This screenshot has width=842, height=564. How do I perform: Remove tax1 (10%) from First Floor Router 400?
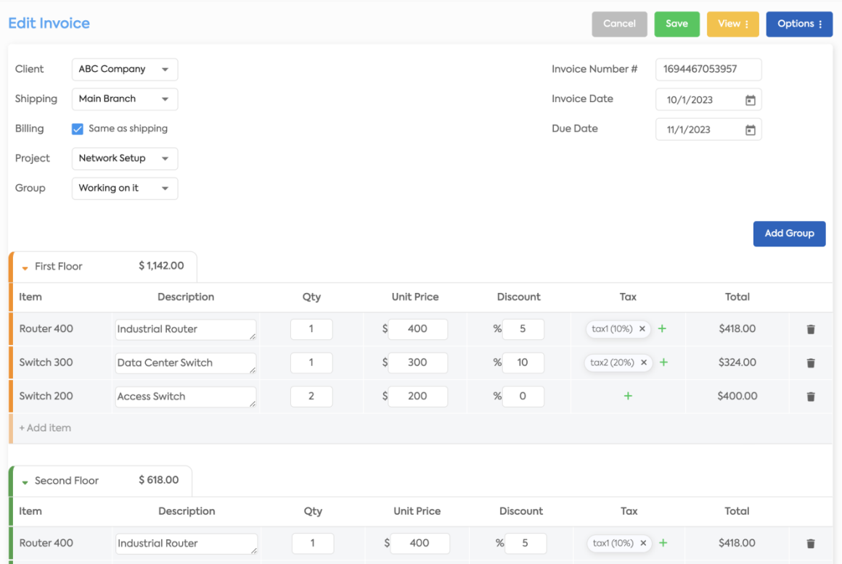point(642,328)
